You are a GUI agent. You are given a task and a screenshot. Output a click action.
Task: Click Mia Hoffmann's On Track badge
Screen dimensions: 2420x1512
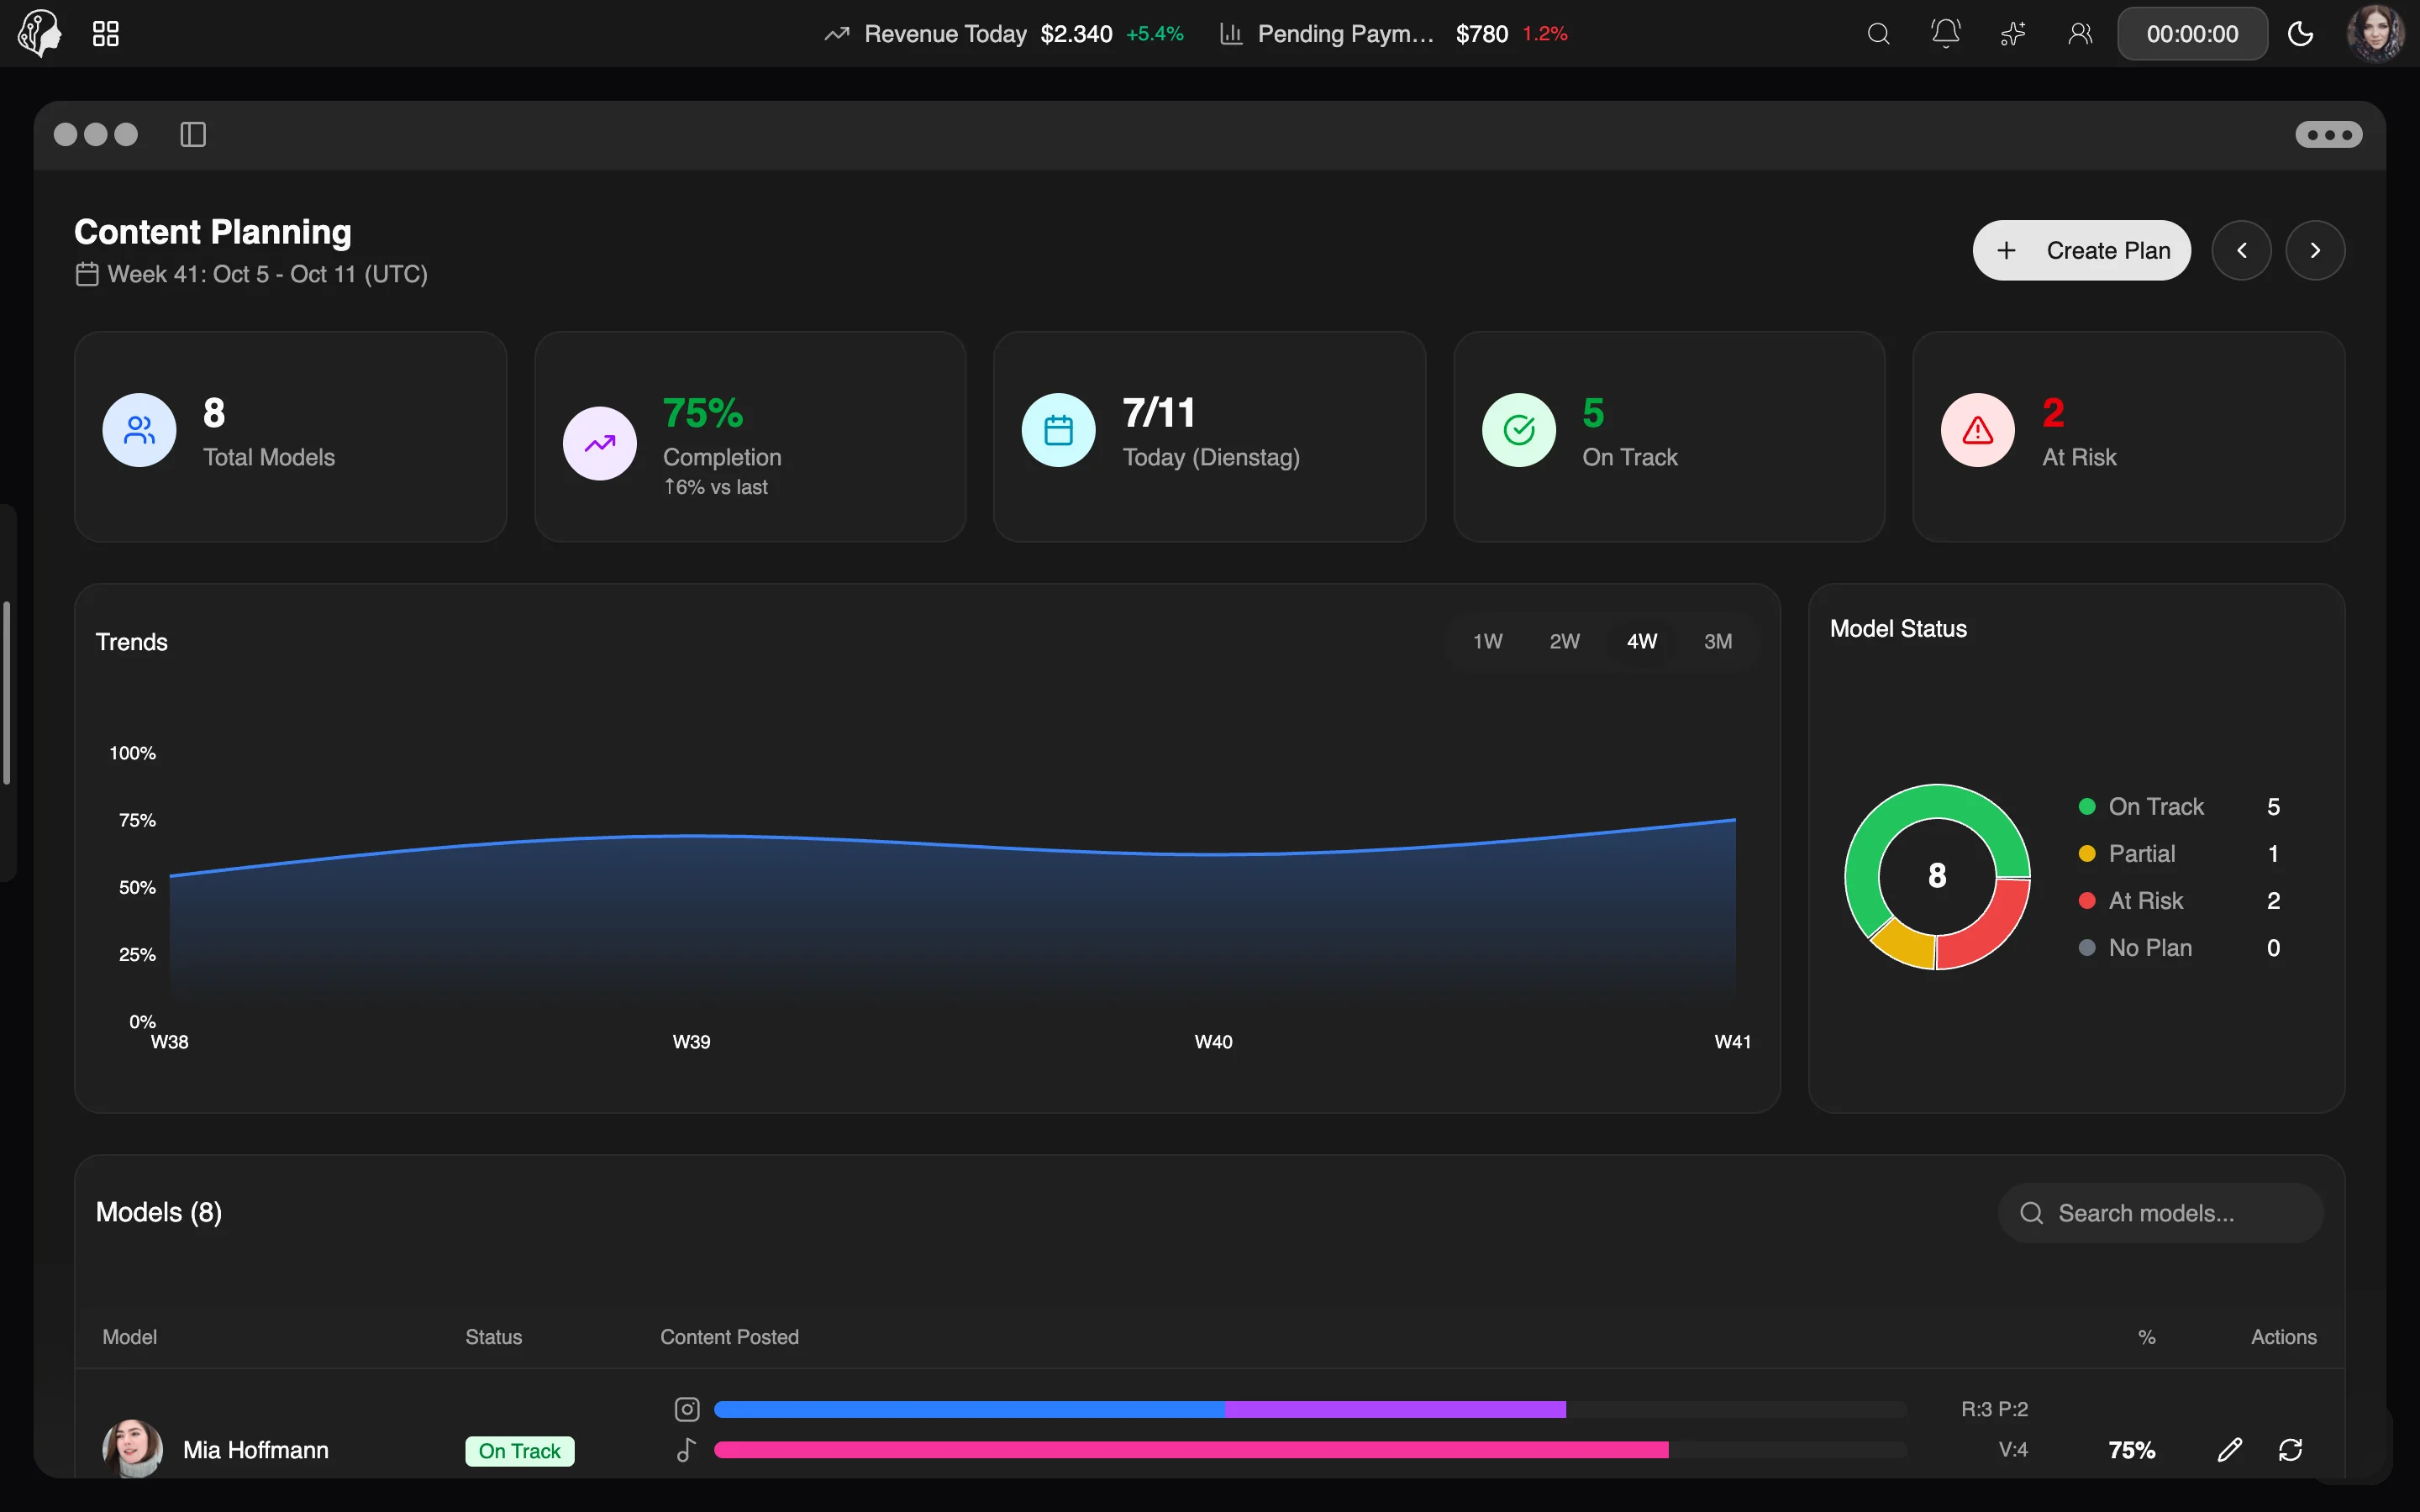[x=519, y=1451]
